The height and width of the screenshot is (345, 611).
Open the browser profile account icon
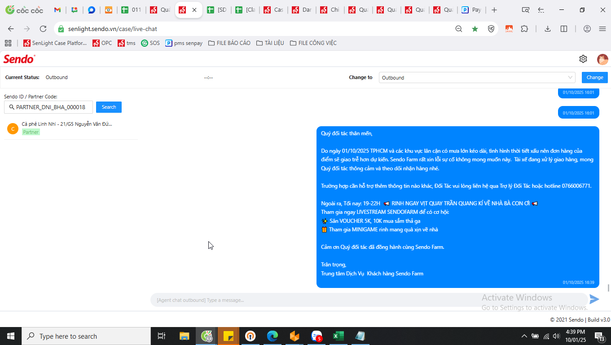587,29
